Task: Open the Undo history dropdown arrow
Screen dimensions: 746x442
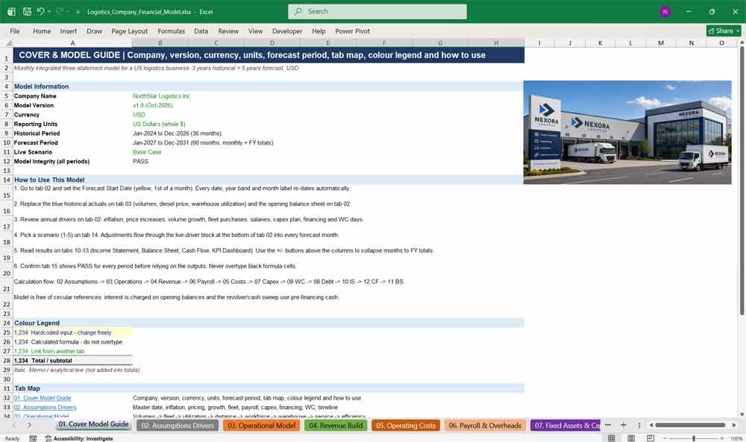Action: (49, 11)
